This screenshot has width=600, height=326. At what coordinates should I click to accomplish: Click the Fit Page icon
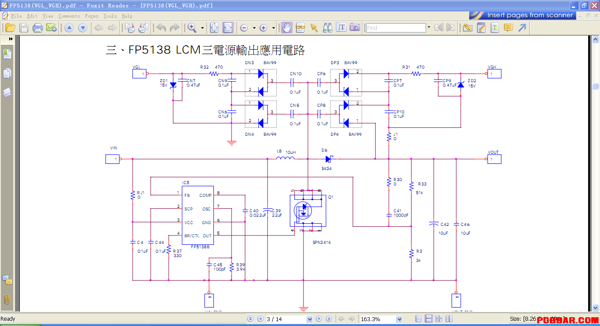pos(214,28)
